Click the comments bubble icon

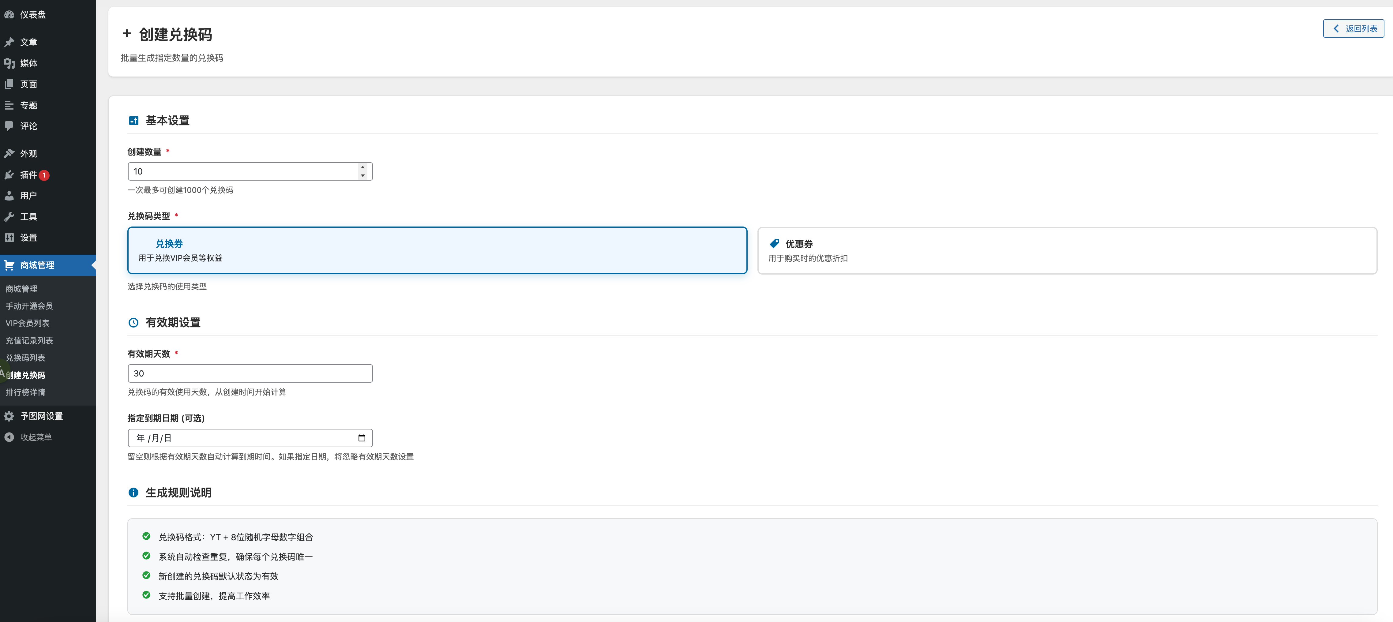[9, 126]
